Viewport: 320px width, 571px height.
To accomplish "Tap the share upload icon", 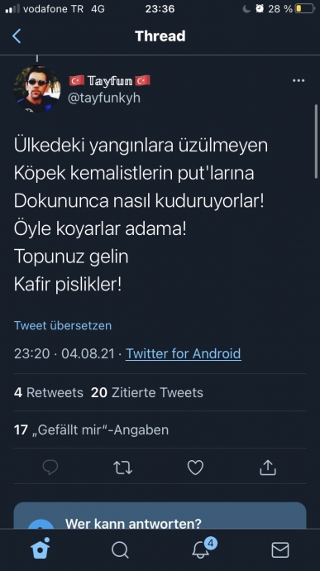I will 268,468.
